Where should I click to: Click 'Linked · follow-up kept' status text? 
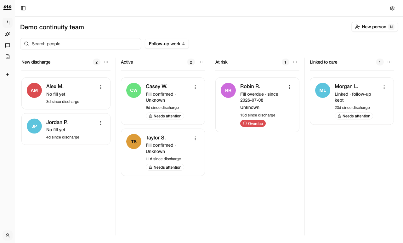tap(353, 97)
